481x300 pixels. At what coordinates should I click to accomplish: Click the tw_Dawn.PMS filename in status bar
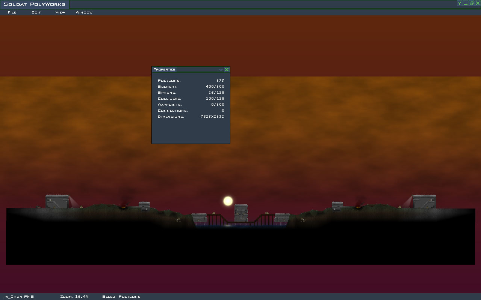pos(18,297)
